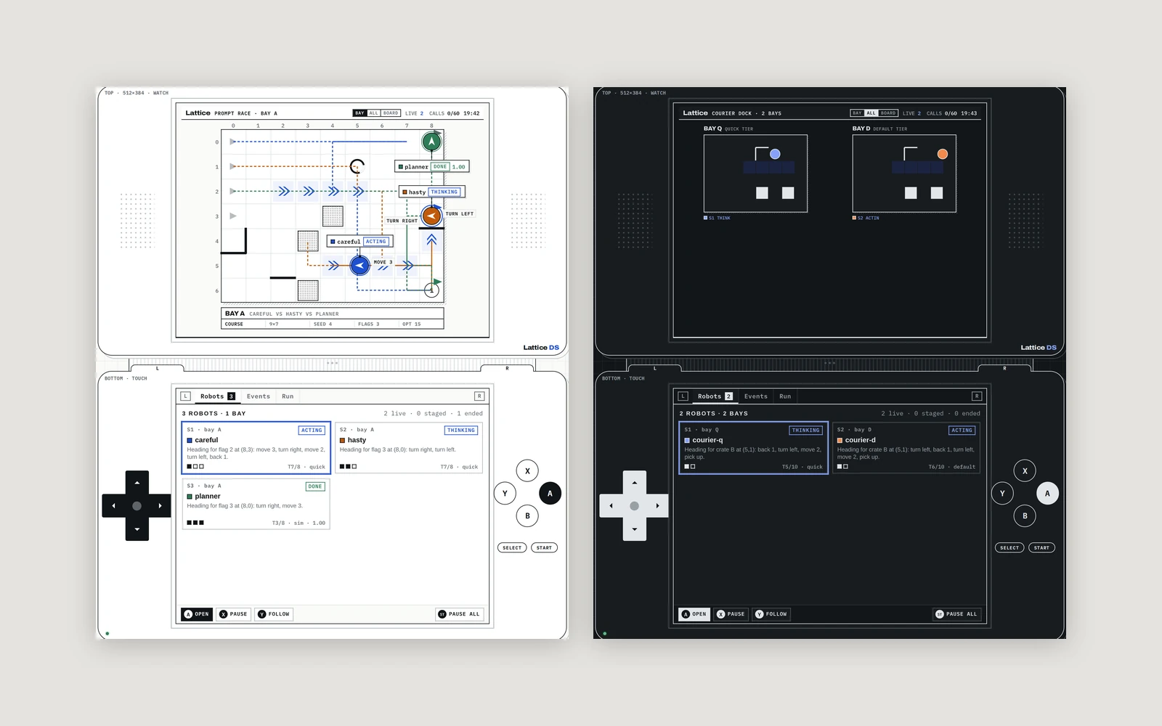Hit SELECT on the dark console
The image size is (1162, 726).
coord(1009,548)
